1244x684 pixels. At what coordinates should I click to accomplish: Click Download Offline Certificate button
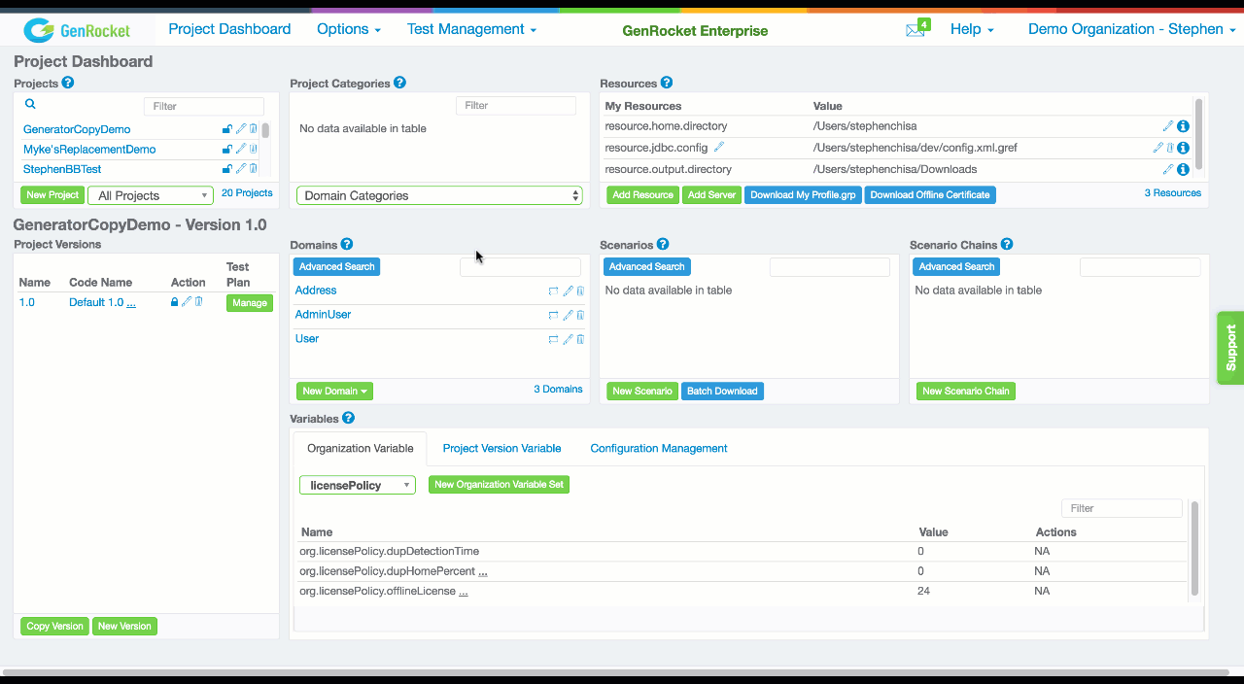pyautogui.click(x=930, y=195)
